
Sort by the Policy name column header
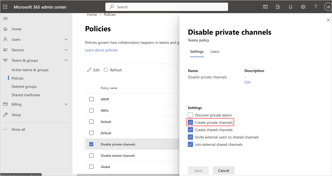[x=109, y=88]
